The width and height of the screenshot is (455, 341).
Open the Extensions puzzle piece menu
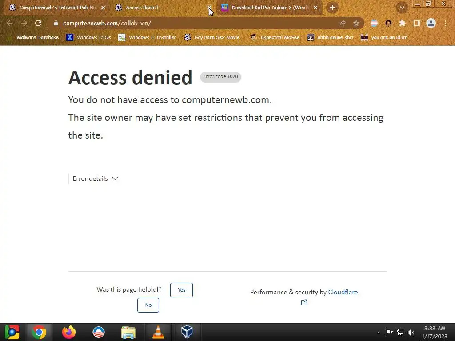tap(402, 23)
